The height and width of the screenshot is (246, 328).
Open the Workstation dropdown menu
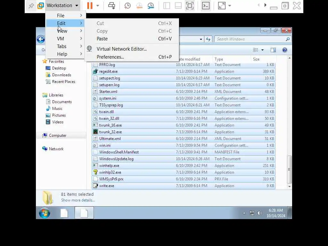pos(62,5)
